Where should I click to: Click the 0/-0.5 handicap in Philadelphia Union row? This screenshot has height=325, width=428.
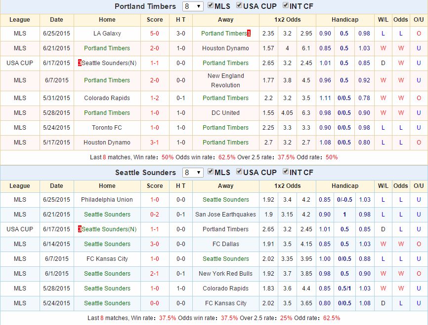[x=344, y=200]
